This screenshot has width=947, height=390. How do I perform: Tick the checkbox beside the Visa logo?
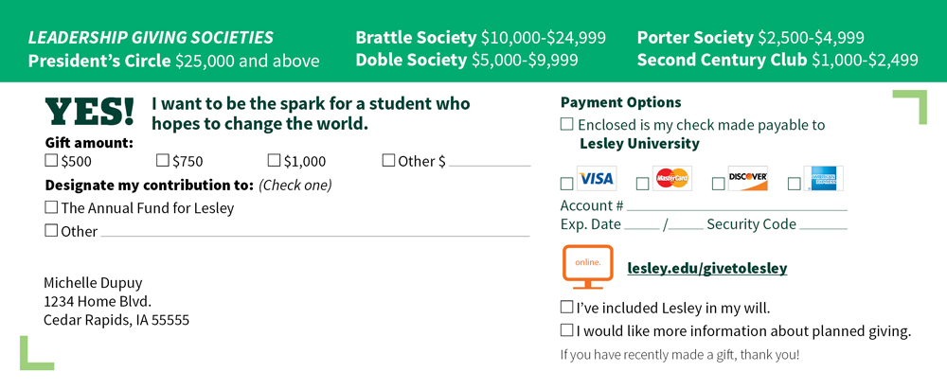567,183
